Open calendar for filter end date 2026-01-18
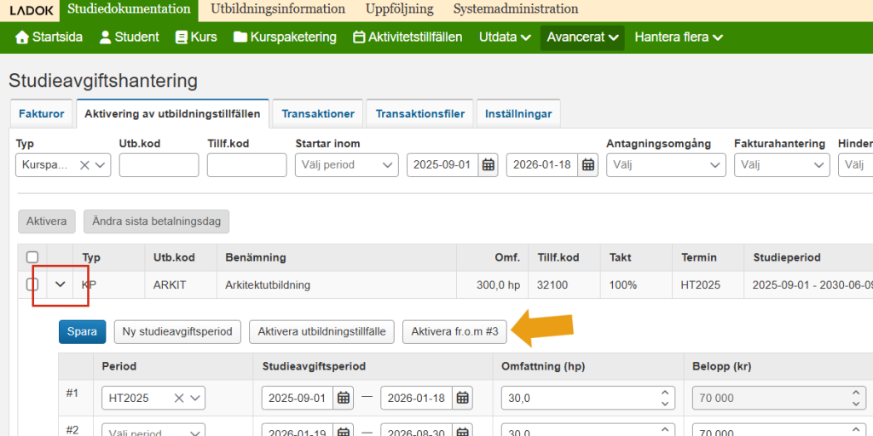873x436 pixels. pos(588,165)
